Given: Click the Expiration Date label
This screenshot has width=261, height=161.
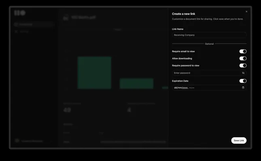Looking at the screenshot, I should point(180,81).
